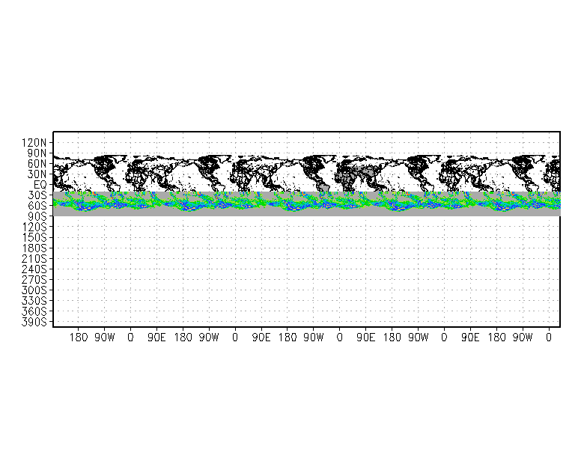587x458 pixels.
Task: Click the 60S latitude axis label
Action: pos(37,206)
